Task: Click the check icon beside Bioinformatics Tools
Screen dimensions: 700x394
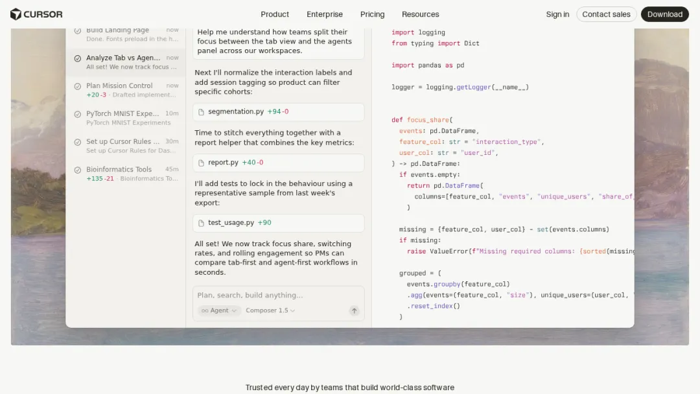Action: point(78,170)
